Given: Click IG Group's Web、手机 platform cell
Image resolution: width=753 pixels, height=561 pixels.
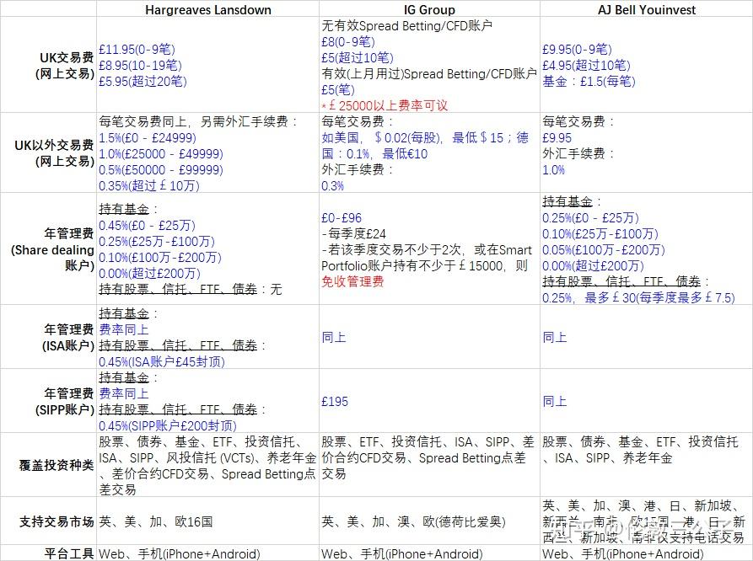Looking at the screenshot, I should coord(402,553).
